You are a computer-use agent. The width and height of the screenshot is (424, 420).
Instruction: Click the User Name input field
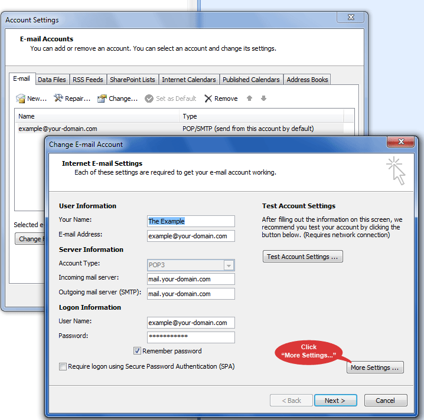pyautogui.click(x=191, y=323)
